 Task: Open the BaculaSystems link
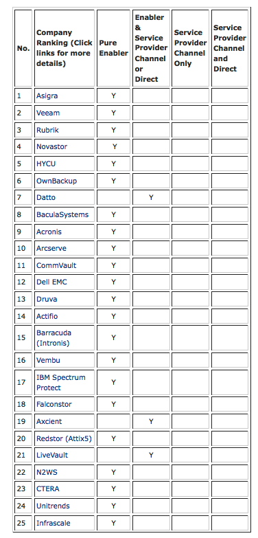(x=62, y=214)
